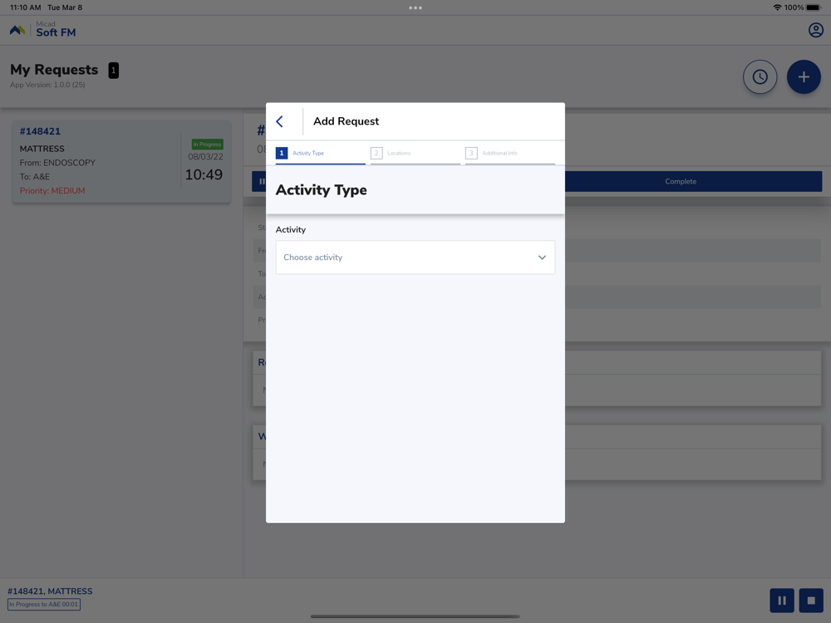
Task: Open request card #148421
Action: pos(121,162)
